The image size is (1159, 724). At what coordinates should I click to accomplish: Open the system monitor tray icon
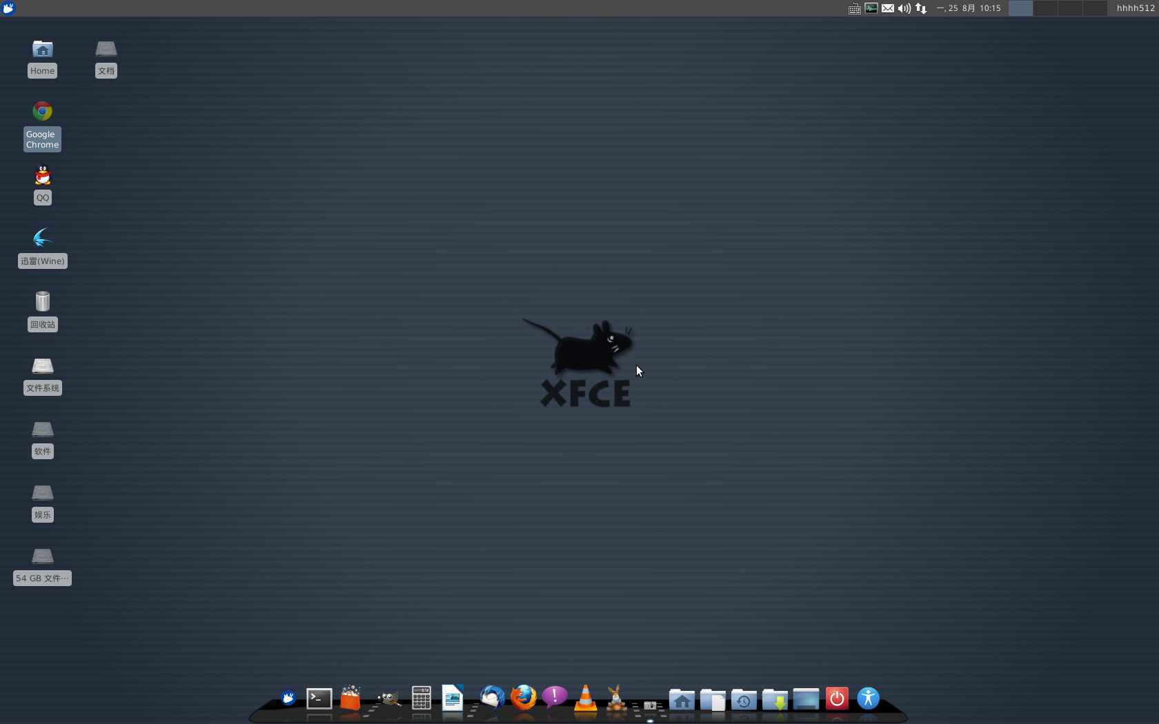click(871, 8)
